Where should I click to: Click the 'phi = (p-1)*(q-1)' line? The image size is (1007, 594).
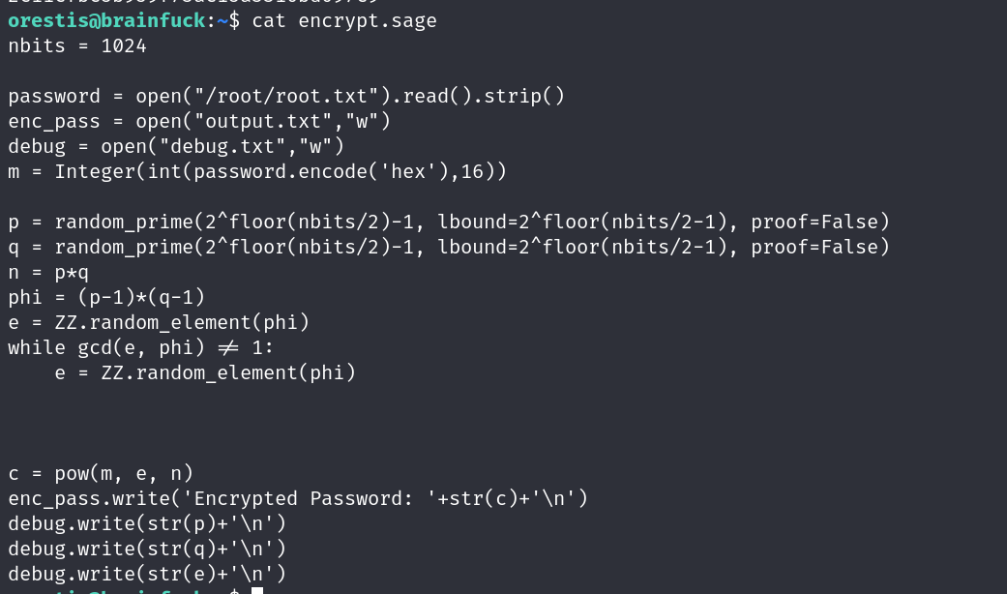click(106, 297)
